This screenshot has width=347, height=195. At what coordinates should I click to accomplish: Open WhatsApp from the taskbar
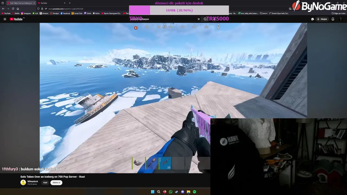[x=171, y=192]
